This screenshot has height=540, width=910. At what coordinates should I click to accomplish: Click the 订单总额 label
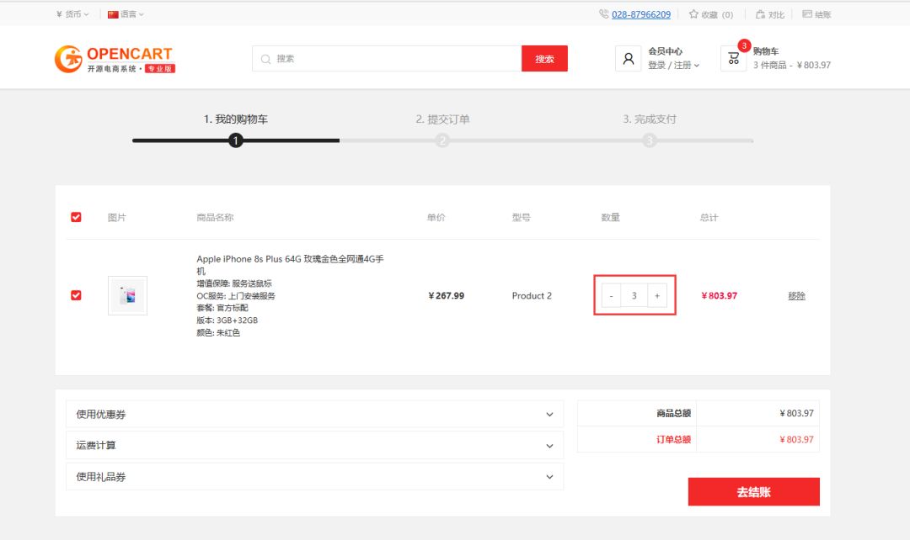[x=674, y=439]
